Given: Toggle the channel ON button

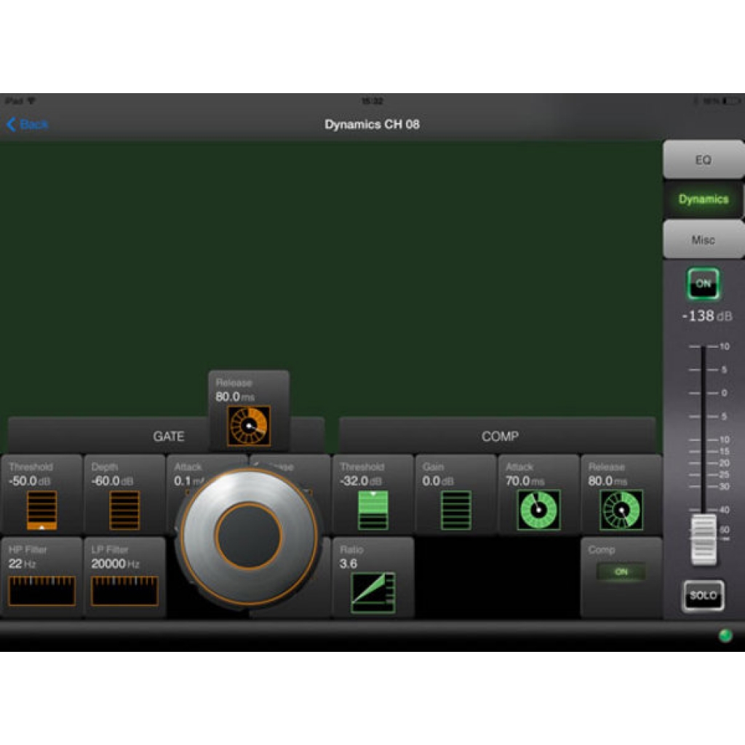Looking at the screenshot, I should tap(703, 284).
